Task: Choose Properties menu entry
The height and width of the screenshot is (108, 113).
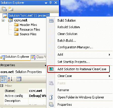Action: [65, 104]
